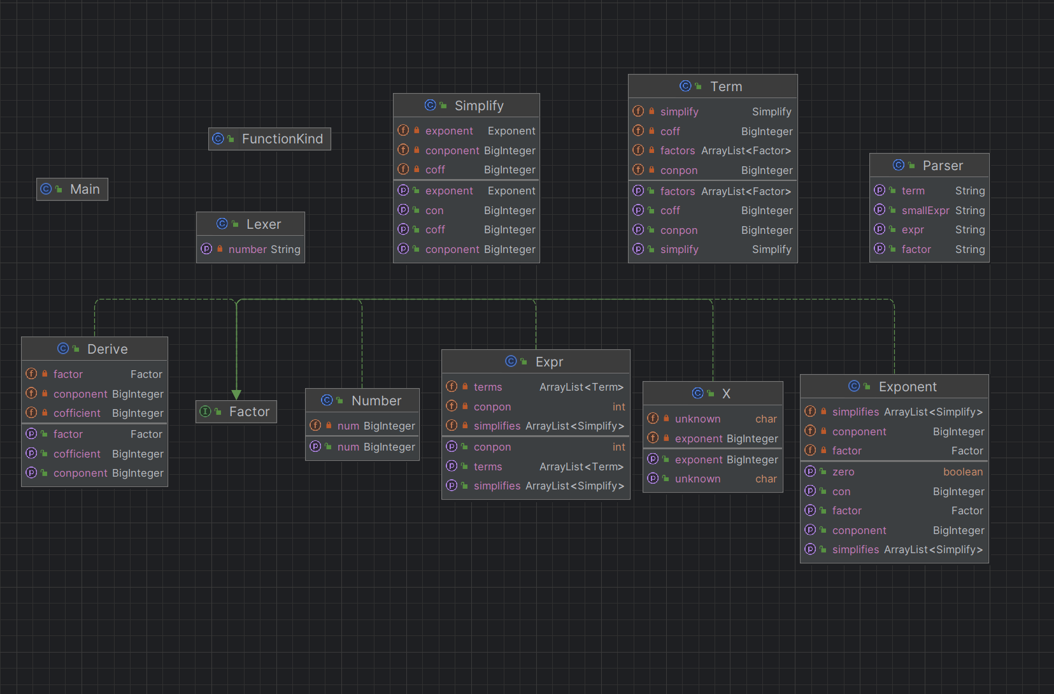Click property icon of Exponent zero row

coord(810,471)
